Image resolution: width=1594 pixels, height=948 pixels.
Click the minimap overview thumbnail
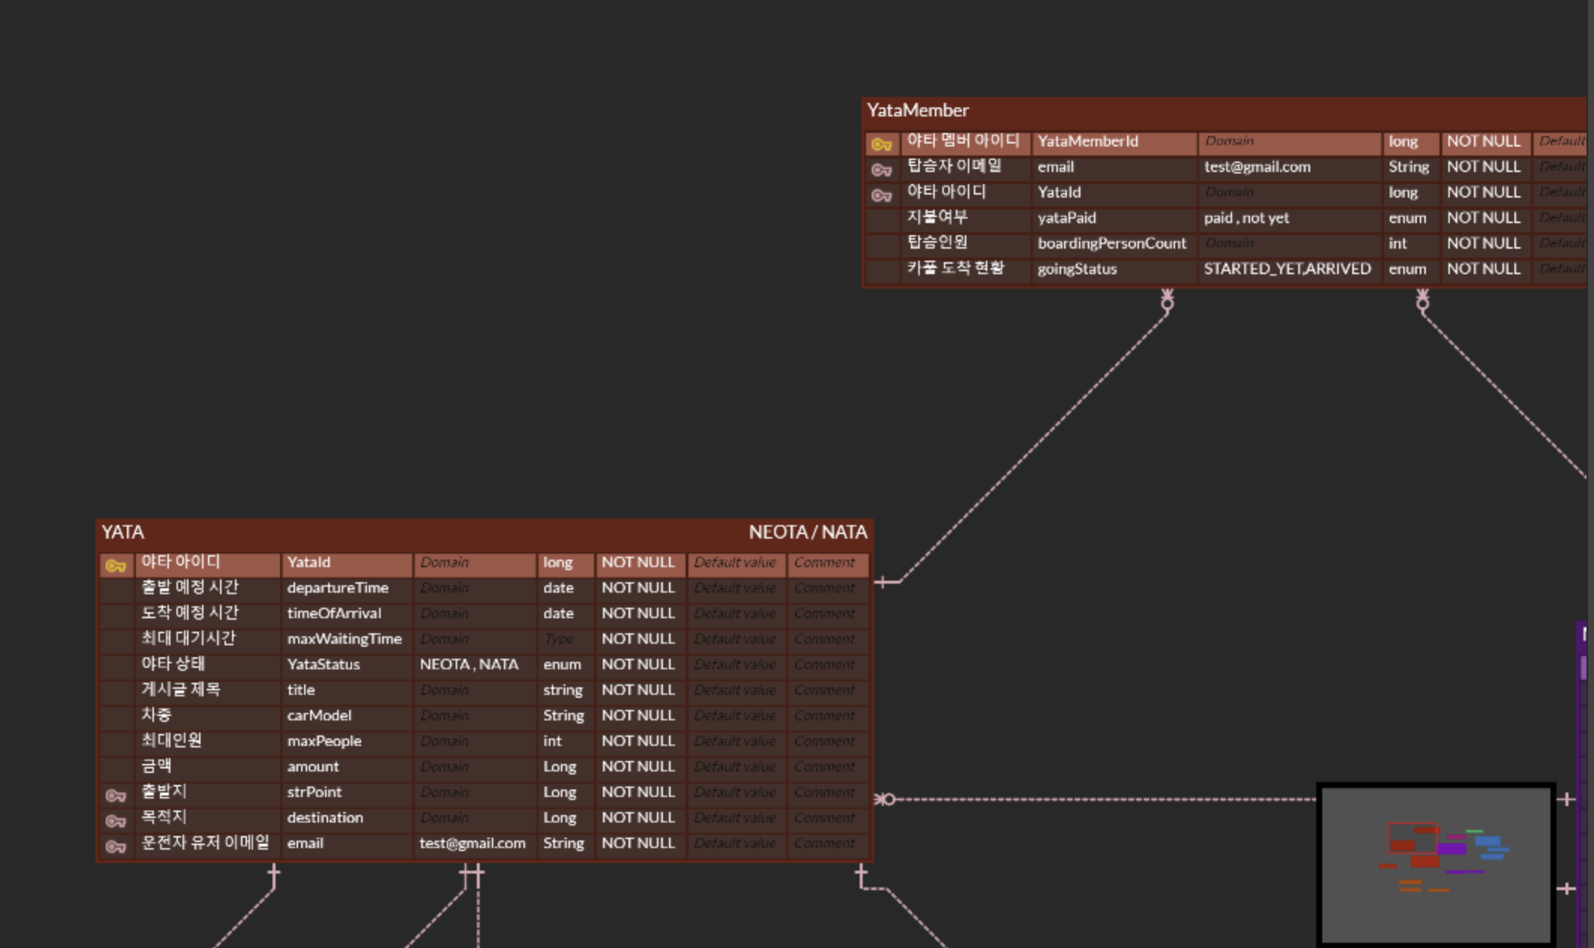(x=1436, y=862)
